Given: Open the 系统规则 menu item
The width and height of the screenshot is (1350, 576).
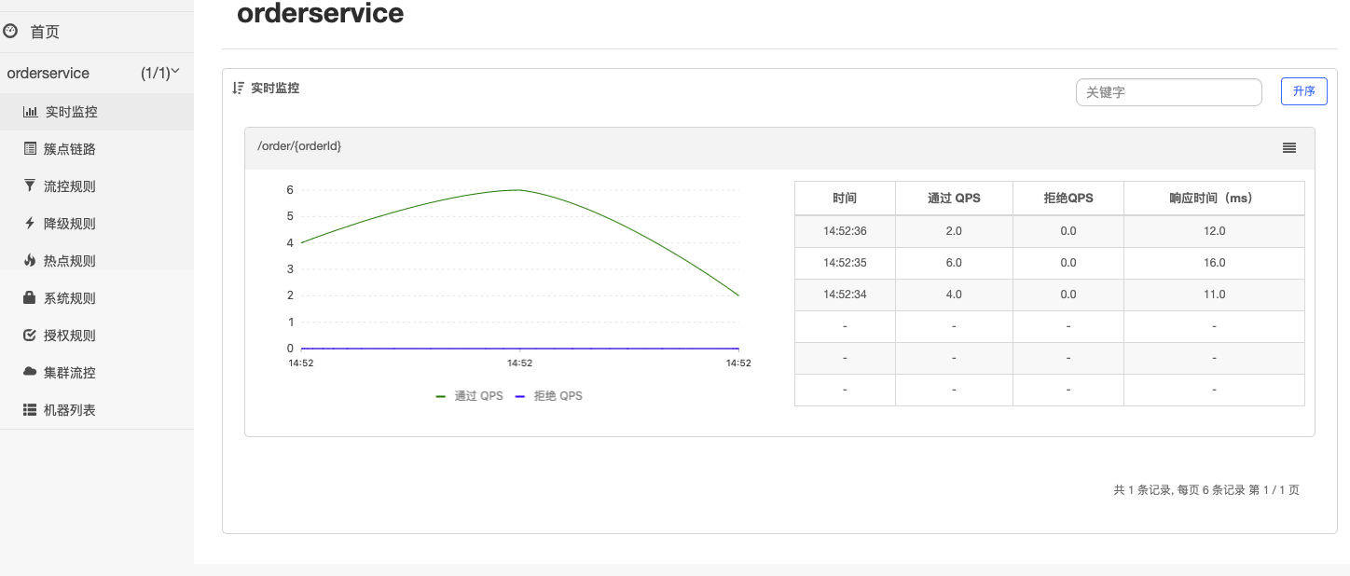Looking at the screenshot, I should click(x=97, y=298).
